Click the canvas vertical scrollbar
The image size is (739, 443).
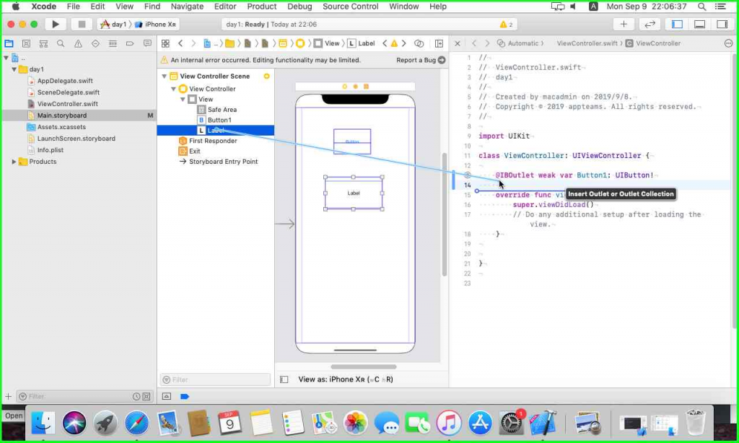[x=444, y=213]
